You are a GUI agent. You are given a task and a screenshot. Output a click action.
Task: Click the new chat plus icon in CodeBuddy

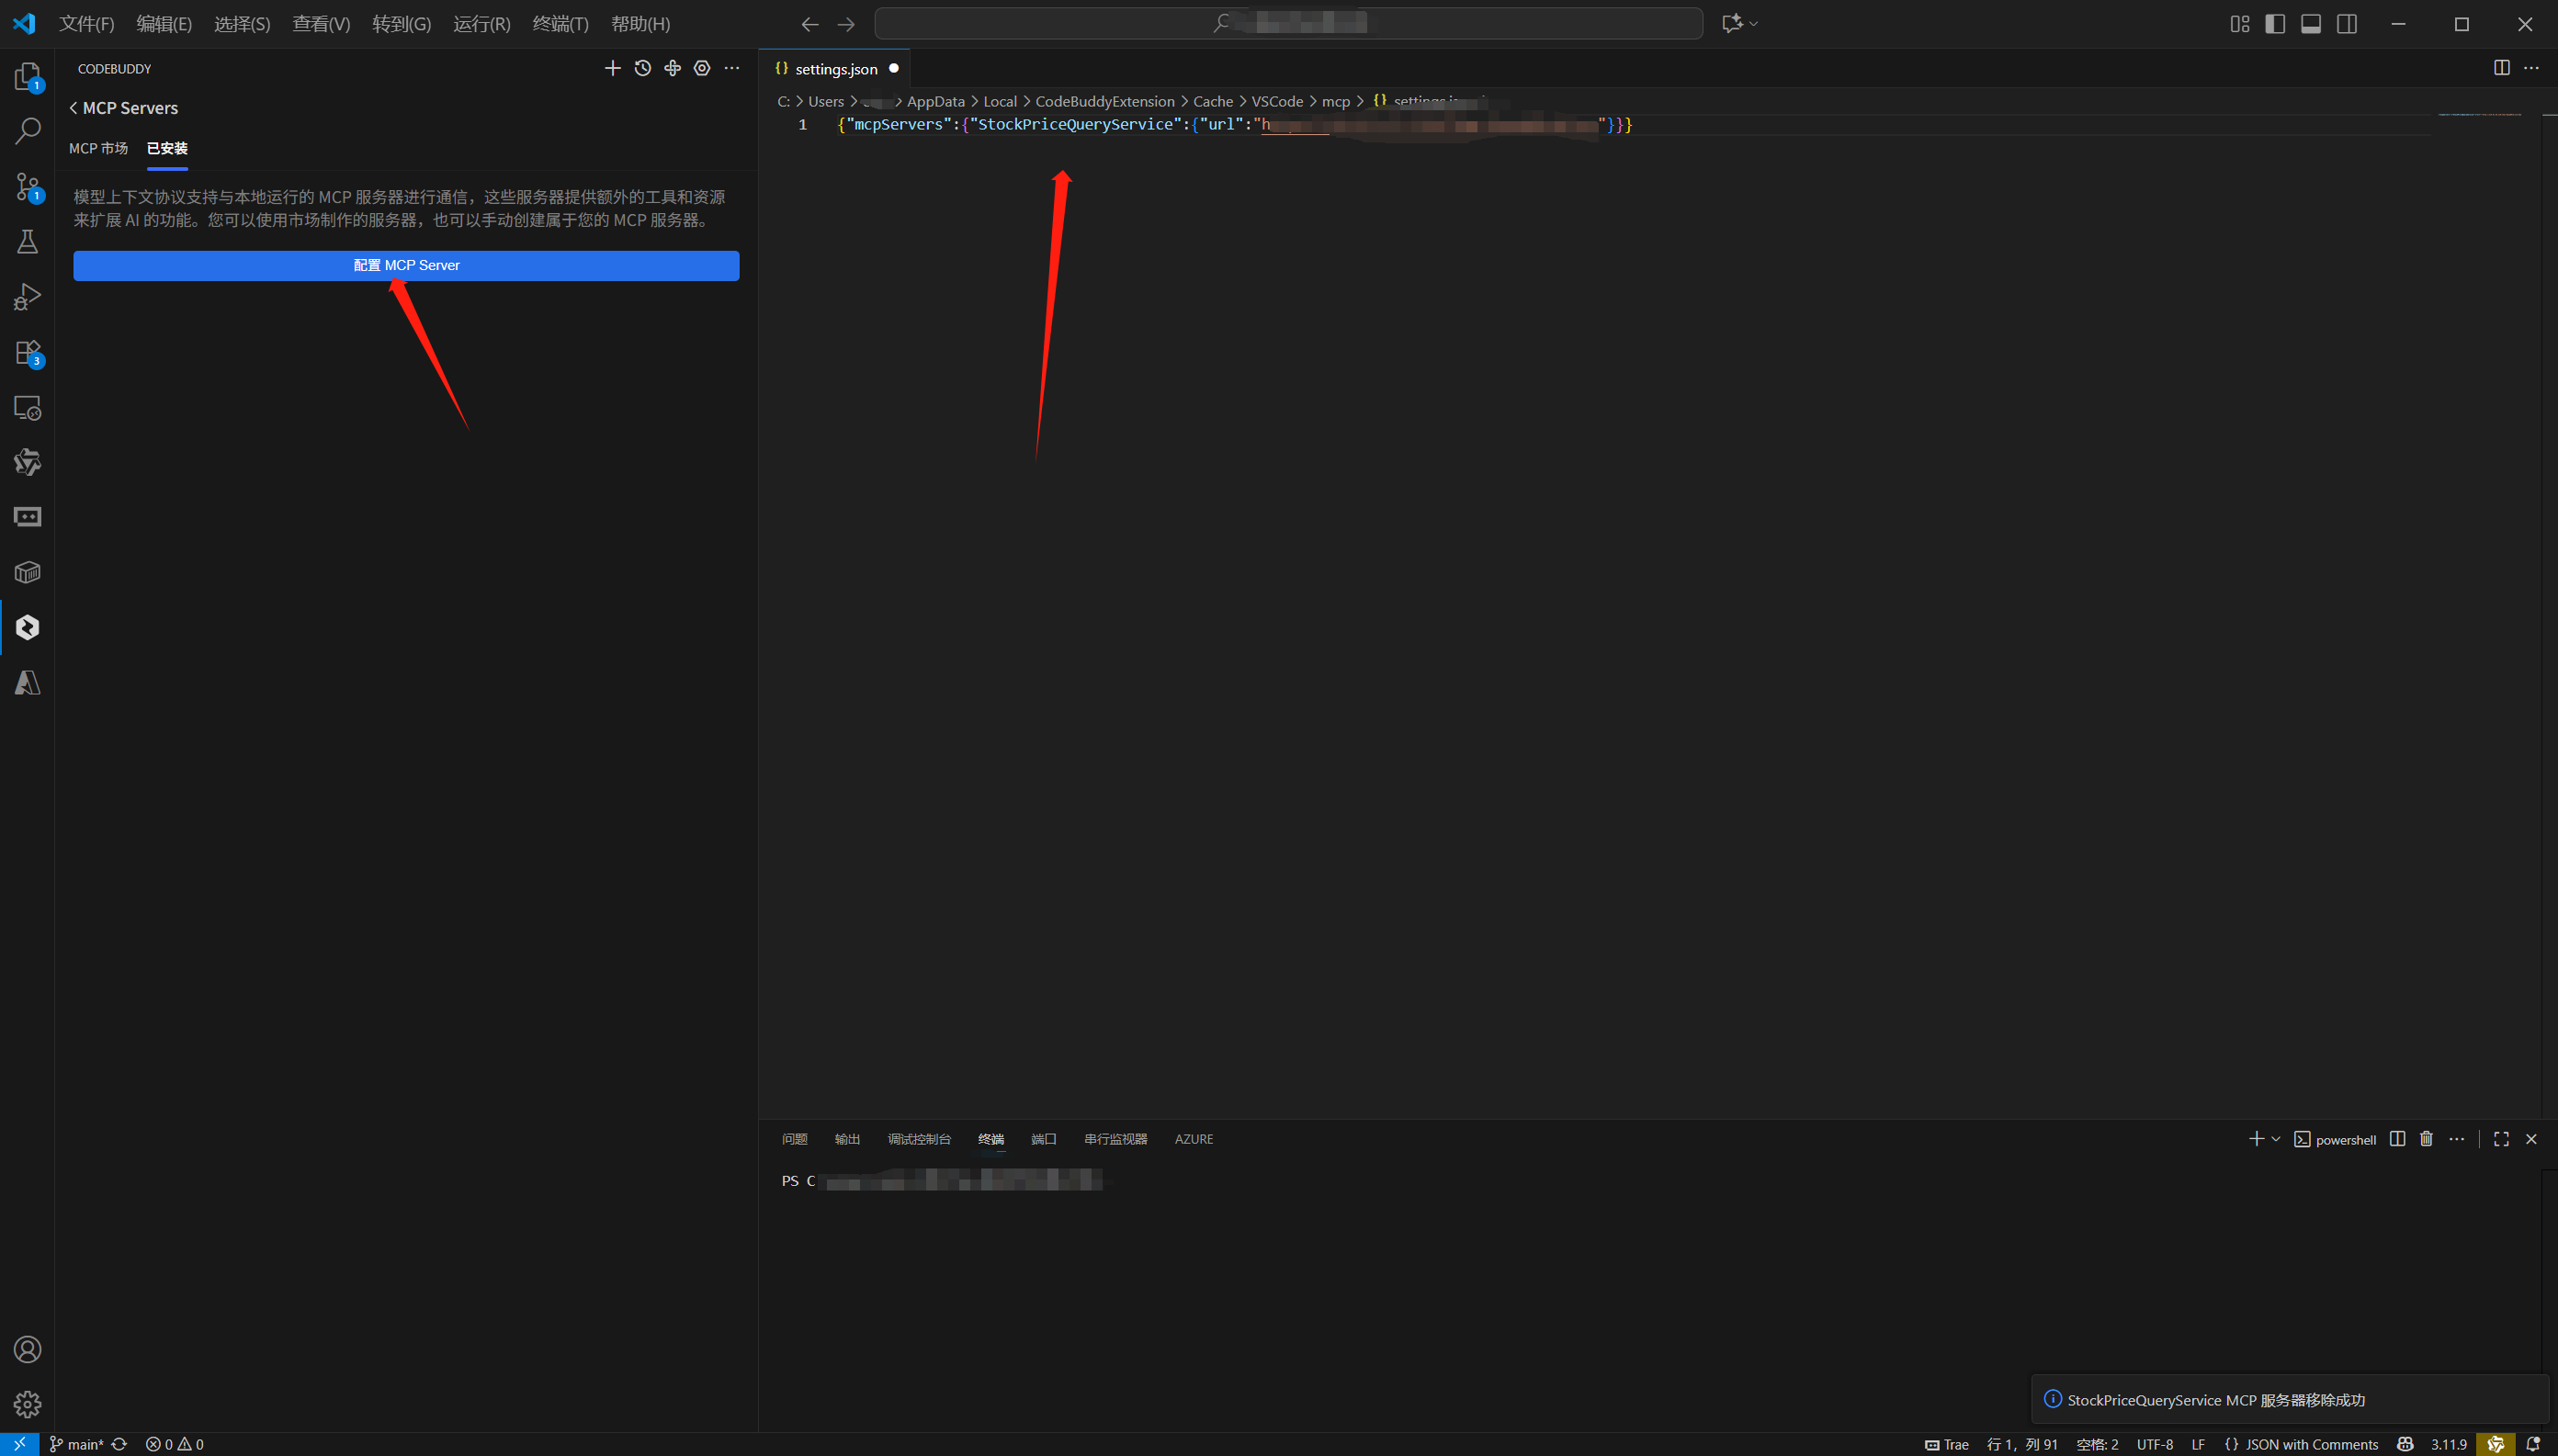613,68
